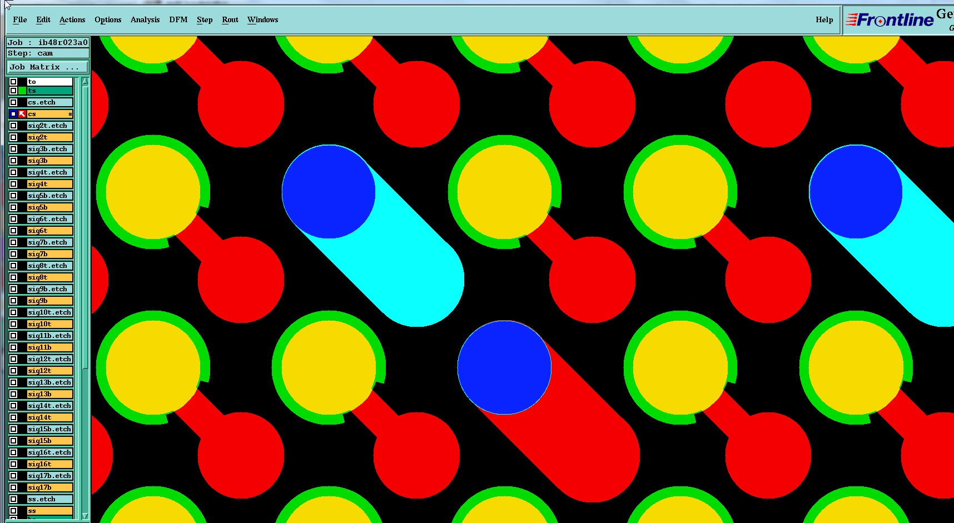Open the Rout menu
The image size is (954, 523).
[x=230, y=19]
